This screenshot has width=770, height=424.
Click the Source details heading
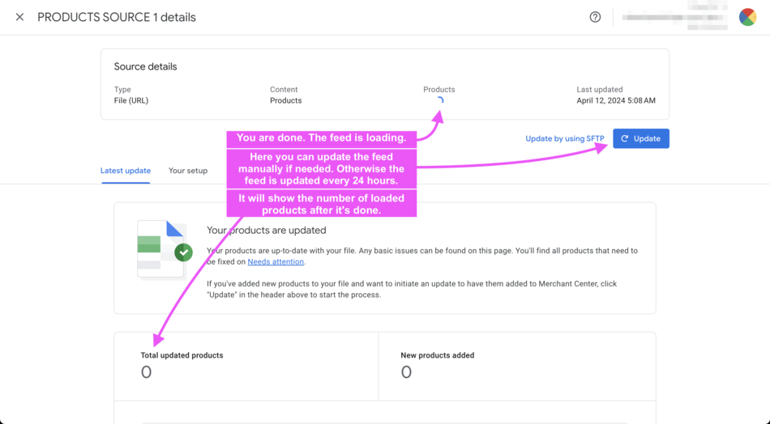[x=145, y=67]
